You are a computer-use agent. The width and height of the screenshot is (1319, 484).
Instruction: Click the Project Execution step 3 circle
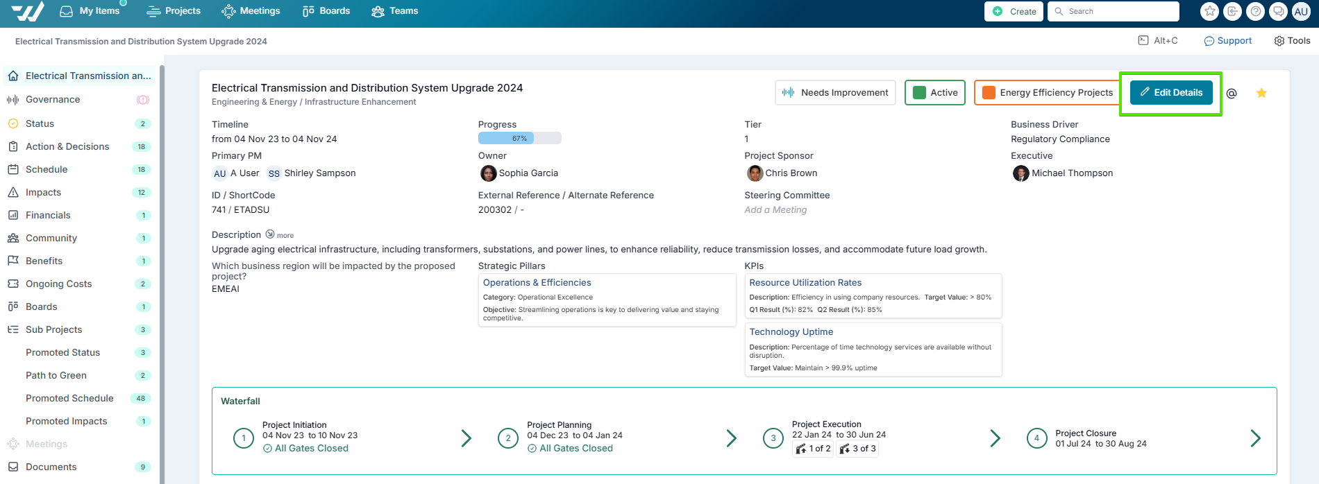tap(773, 438)
